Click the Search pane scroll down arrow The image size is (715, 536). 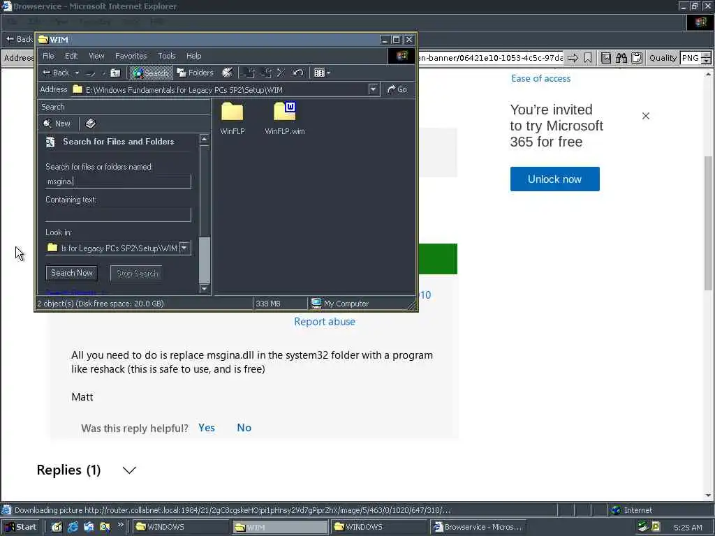coord(205,288)
